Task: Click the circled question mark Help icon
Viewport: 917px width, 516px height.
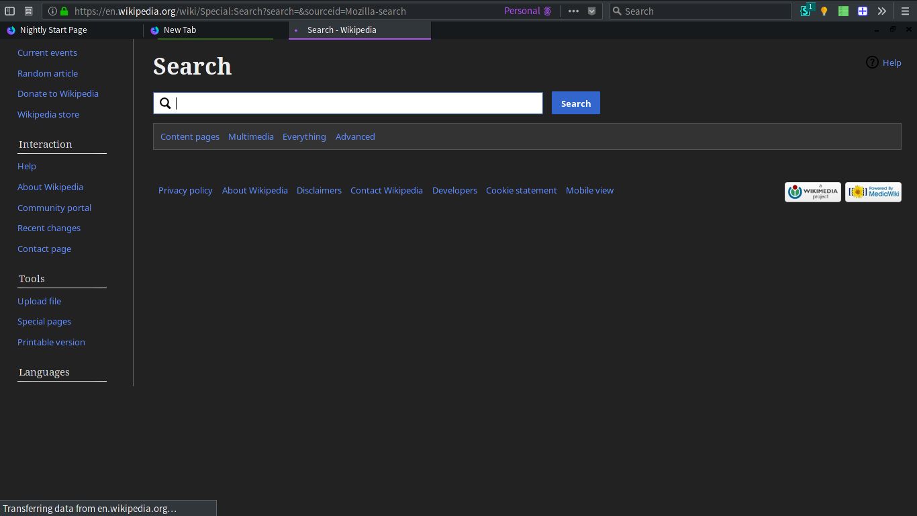Action: [872, 62]
